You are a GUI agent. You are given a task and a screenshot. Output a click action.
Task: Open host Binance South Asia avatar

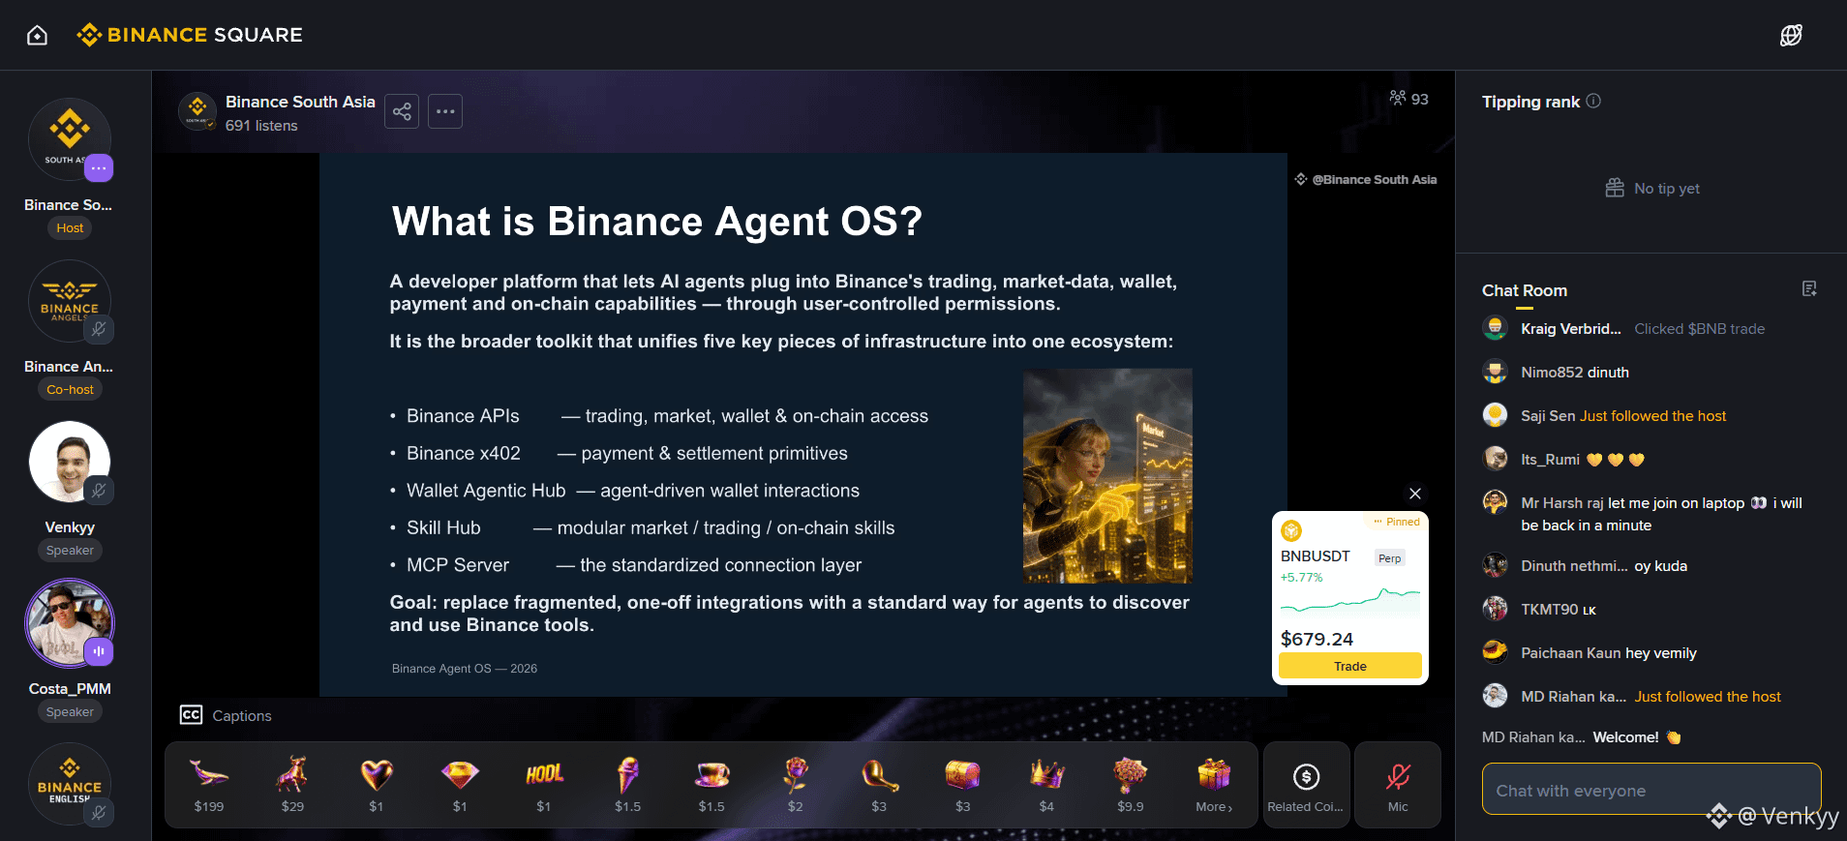coord(70,139)
